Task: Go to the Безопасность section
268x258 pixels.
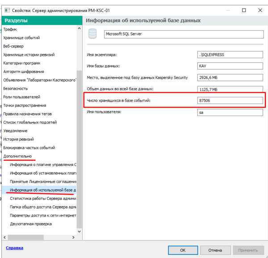Action: point(16,89)
